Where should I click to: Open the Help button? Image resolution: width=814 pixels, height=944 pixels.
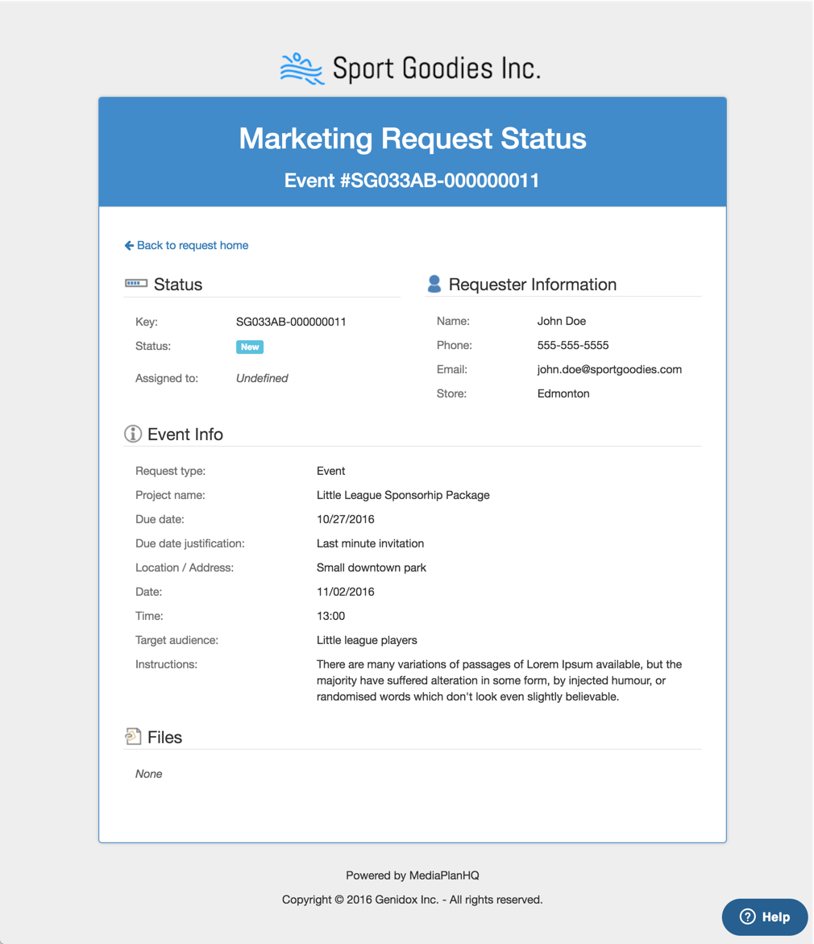pos(765,917)
